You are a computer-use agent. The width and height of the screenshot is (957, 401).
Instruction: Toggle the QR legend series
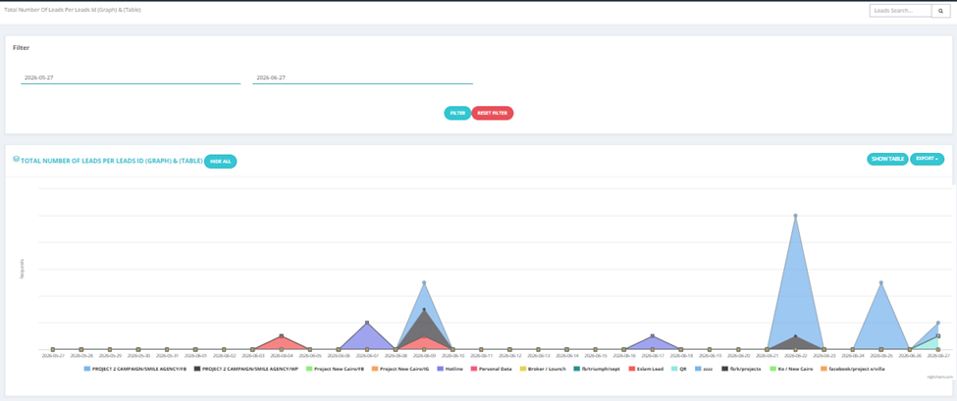coord(678,369)
